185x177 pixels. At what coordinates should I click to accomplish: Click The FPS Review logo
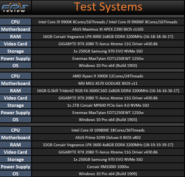click(15, 8)
